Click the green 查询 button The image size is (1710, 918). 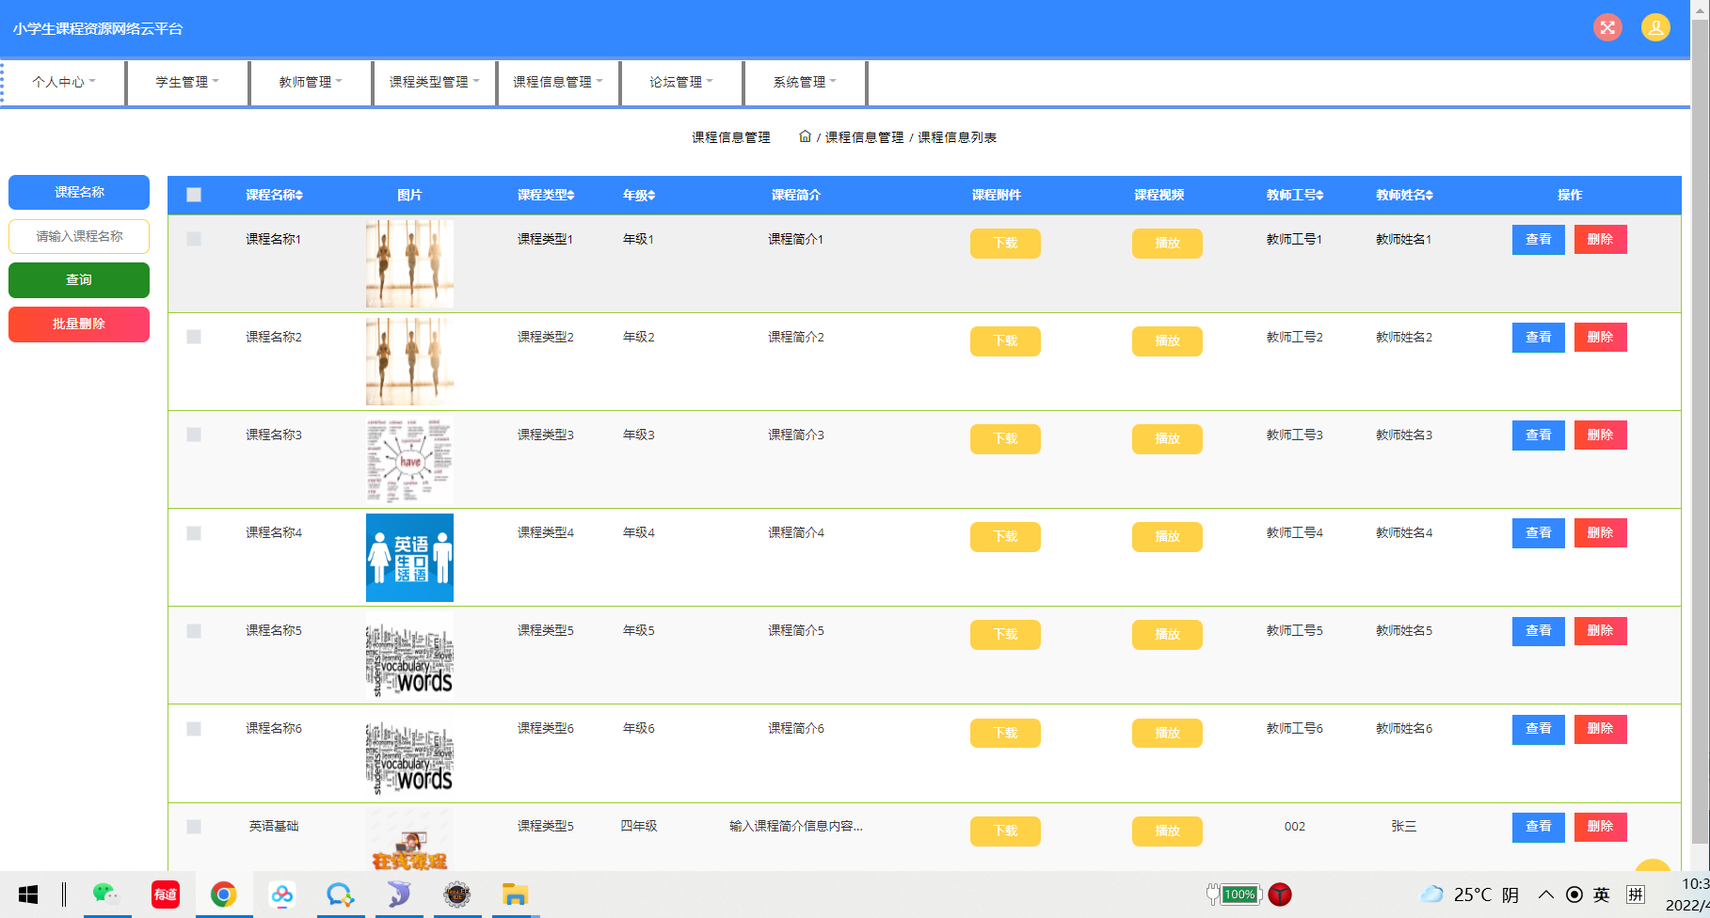click(x=79, y=280)
